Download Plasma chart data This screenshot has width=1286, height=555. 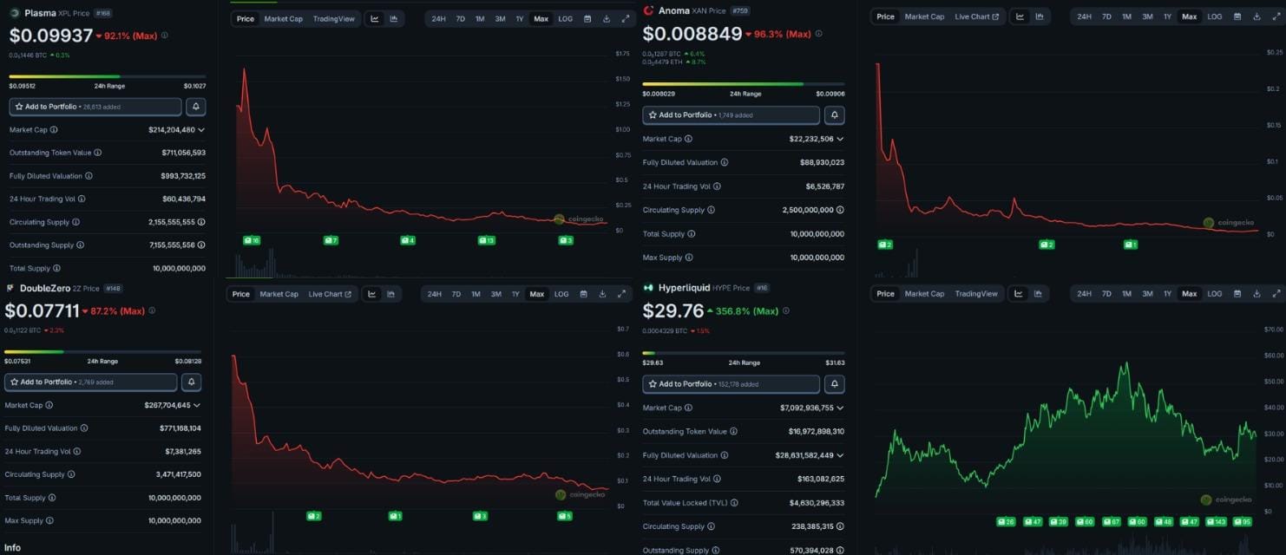[x=607, y=18]
